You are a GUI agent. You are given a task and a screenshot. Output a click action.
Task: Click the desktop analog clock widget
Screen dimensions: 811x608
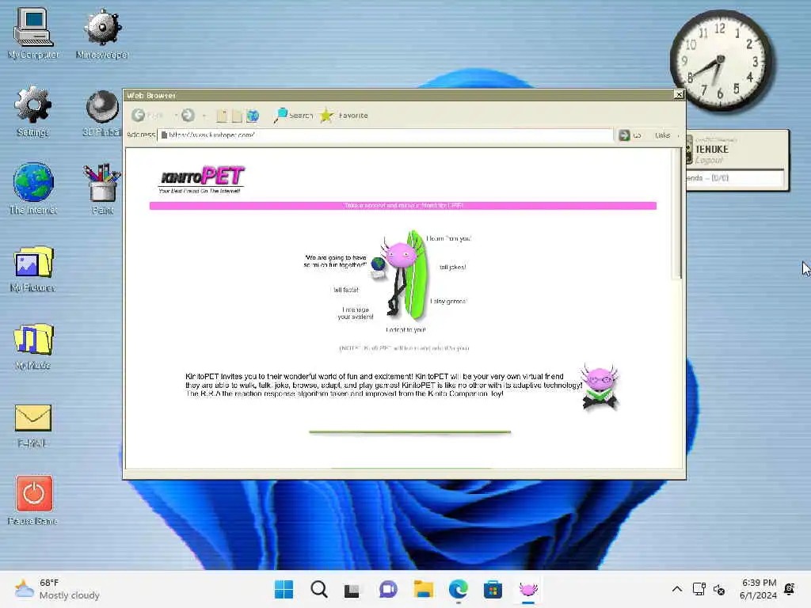[x=721, y=59]
